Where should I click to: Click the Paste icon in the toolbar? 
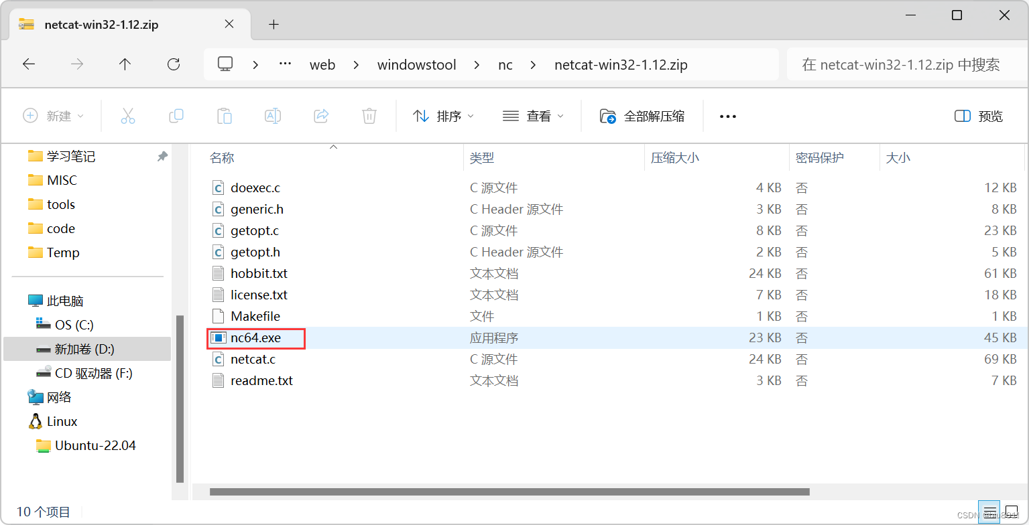(x=225, y=115)
